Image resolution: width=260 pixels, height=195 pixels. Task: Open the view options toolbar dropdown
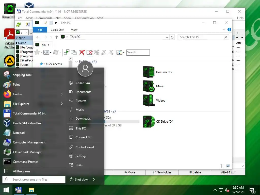124,52
